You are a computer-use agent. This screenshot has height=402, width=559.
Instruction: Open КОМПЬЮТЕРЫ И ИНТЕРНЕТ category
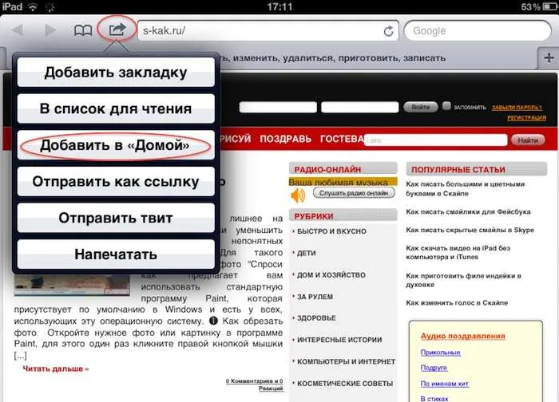[346, 362]
